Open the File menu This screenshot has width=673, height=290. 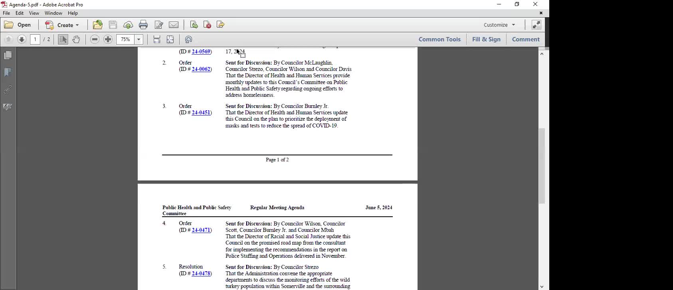pyautogui.click(x=6, y=13)
